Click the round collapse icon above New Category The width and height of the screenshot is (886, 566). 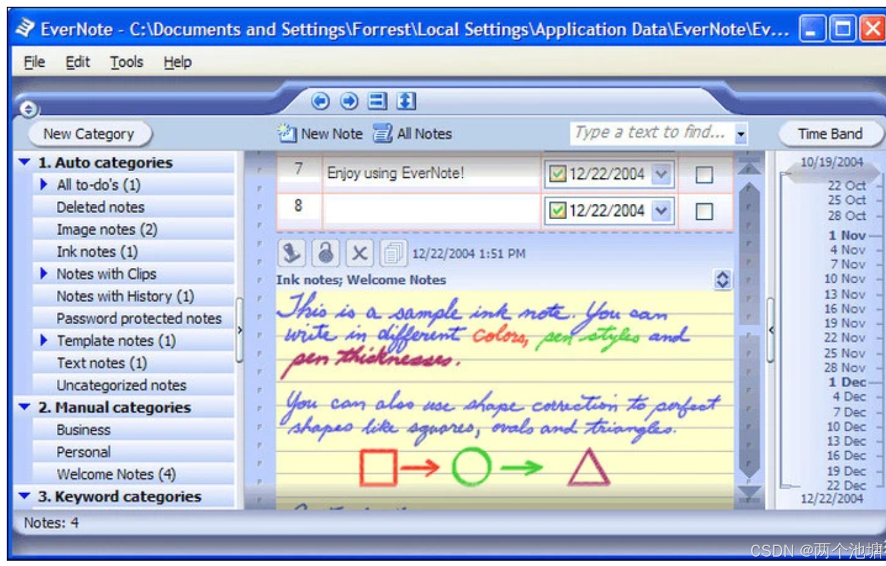pyautogui.click(x=27, y=109)
